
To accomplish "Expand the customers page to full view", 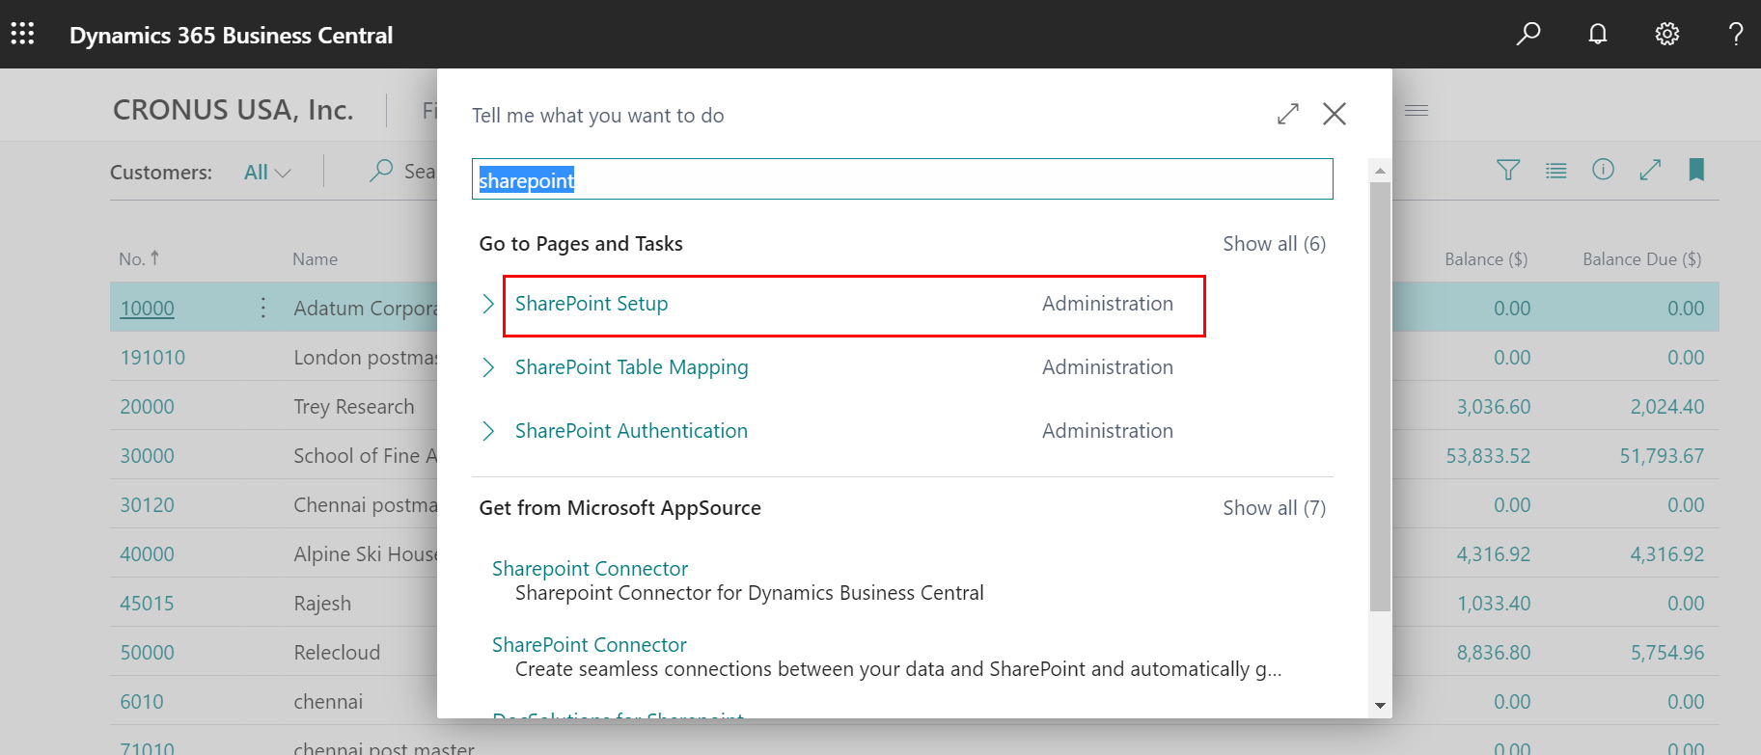I will point(1650,170).
